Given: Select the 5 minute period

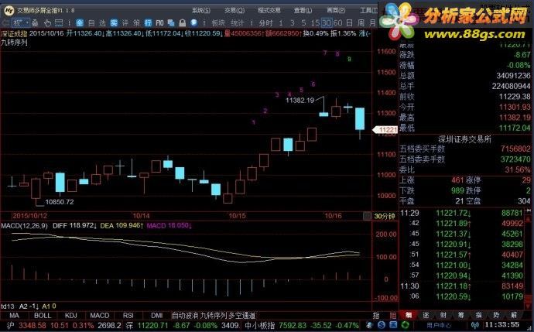Looking at the screenshot, I should coord(303,22).
